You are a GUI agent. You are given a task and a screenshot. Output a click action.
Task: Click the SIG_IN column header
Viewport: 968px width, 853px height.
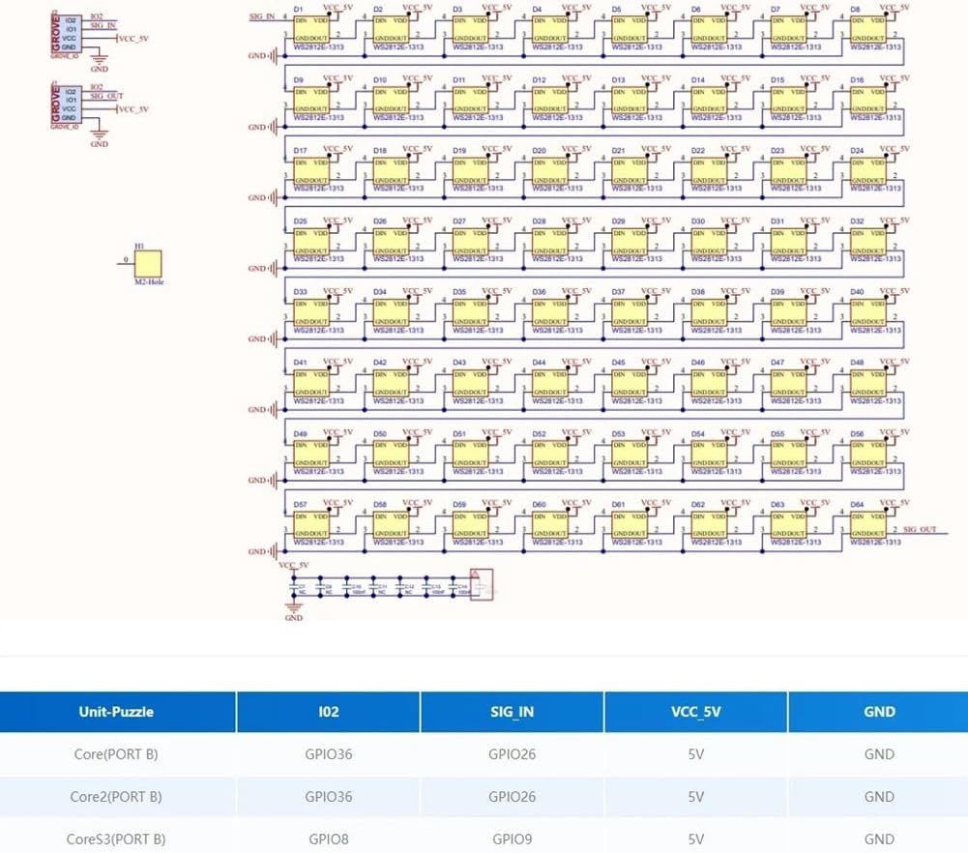point(512,712)
